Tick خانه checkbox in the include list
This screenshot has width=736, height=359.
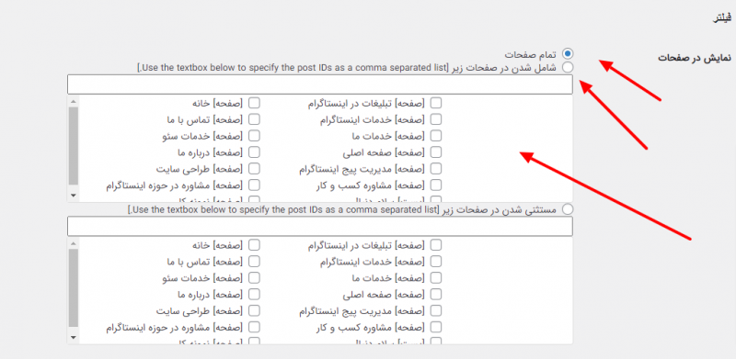(x=254, y=103)
